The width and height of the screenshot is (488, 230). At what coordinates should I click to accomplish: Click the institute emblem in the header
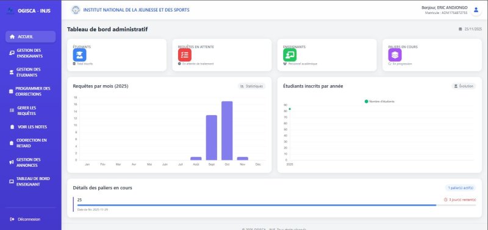click(75, 10)
